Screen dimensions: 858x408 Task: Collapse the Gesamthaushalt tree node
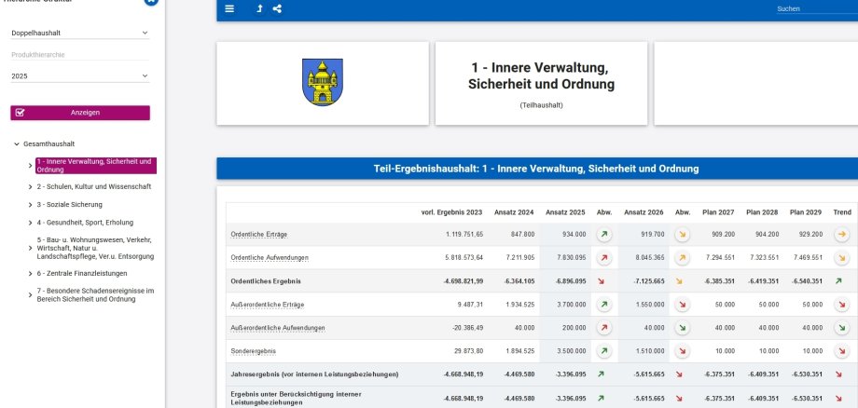coord(17,144)
